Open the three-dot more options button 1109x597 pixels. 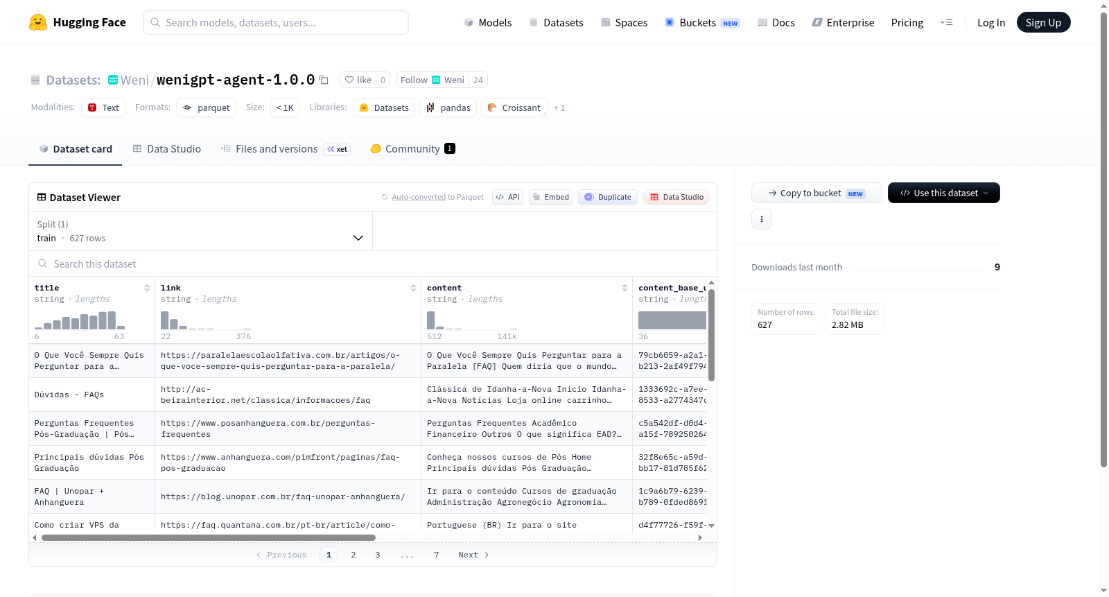click(x=762, y=219)
